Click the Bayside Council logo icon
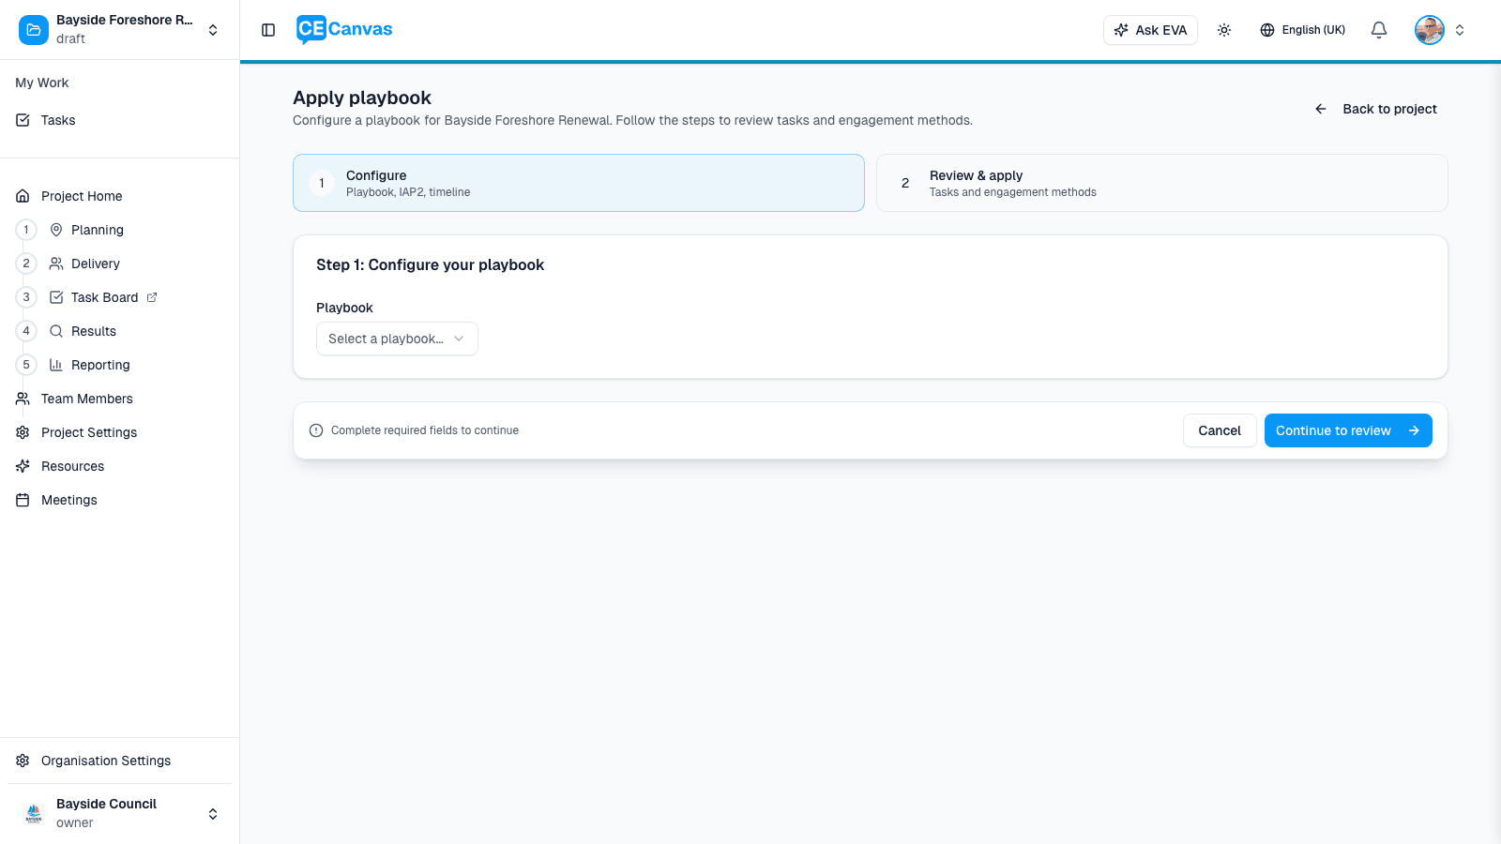Viewport: 1501px width, 844px height. tap(34, 813)
